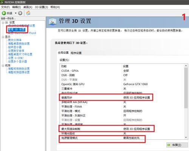Open 调整视频图像设置 in the tree
This screenshot has width=189, height=151.
coord(19,72)
